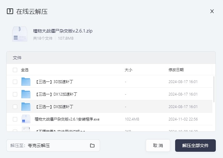Check the box for 【三选一】3D加速补丁

click(x=15, y=82)
